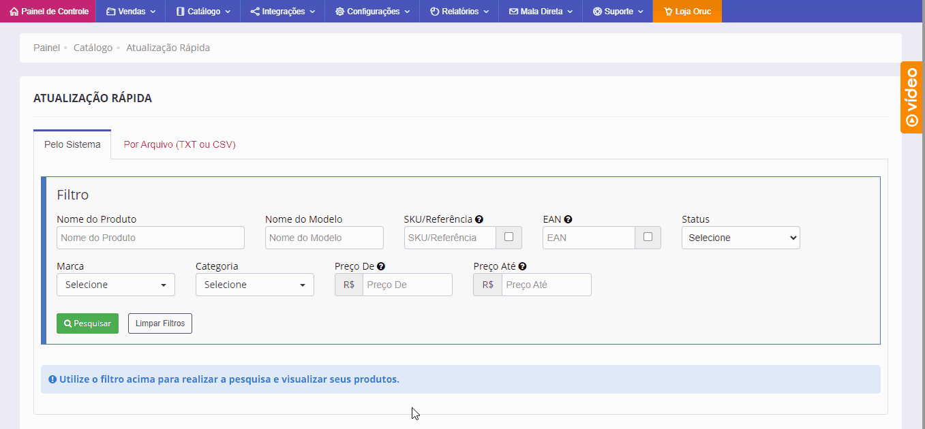
Task: Open the orange video side tab
Action: pyautogui.click(x=912, y=97)
